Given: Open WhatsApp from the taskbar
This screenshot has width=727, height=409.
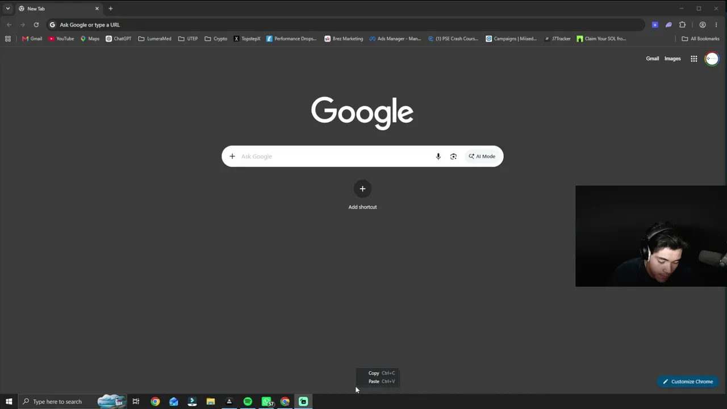Looking at the screenshot, I should click(x=266, y=402).
